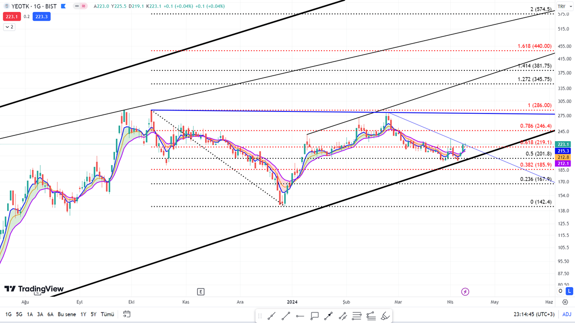Open the go-to-date calendar icon
The height and width of the screenshot is (323, 575).
pyautogui.click(x=126, y=314)
